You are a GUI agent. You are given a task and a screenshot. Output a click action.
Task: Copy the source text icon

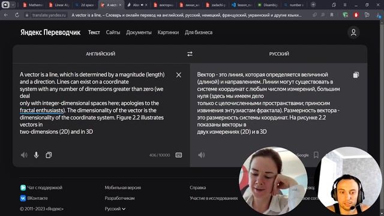click(49, 155)
